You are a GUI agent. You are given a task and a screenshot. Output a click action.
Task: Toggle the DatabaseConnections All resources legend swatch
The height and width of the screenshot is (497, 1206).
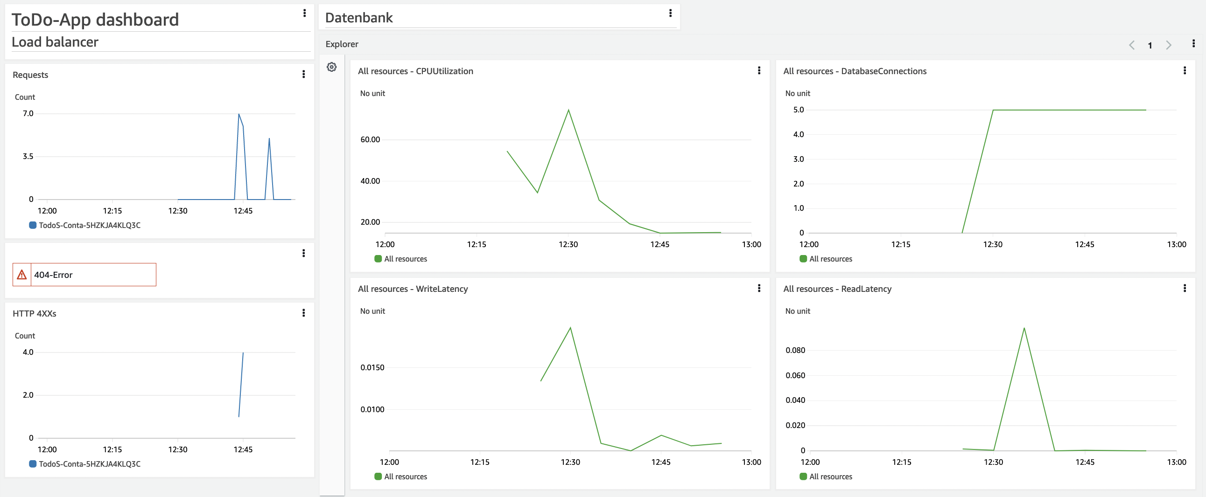pyautogui.click(x=803, y=259)
